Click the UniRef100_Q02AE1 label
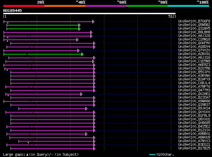The width and height of the screenshot is (212, 157). 194,94
